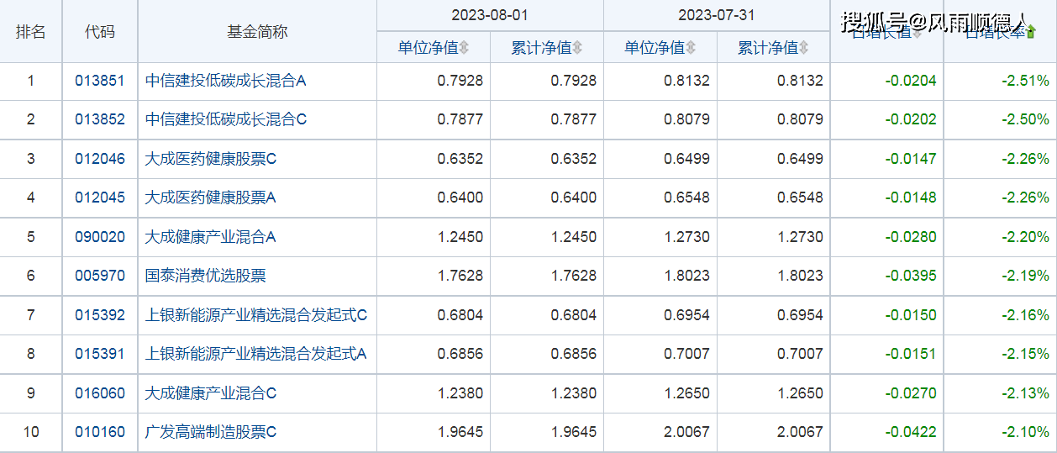The width and height of the screenshot is (1057, 453).
Task: Click the green sort arrow of 日增长率 column
Action: (1031, 32)
